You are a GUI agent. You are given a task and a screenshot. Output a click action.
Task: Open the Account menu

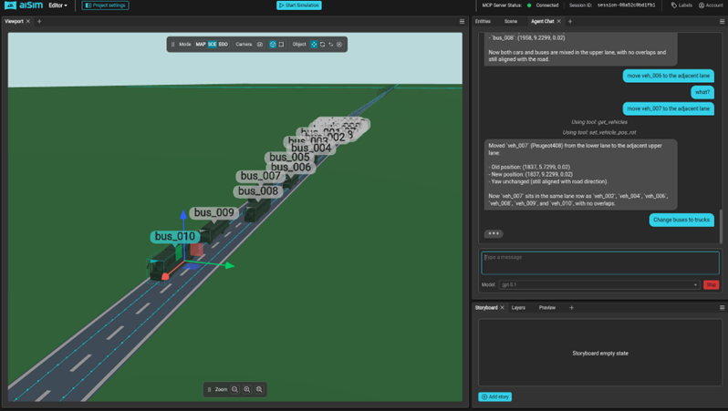point(711,5)
